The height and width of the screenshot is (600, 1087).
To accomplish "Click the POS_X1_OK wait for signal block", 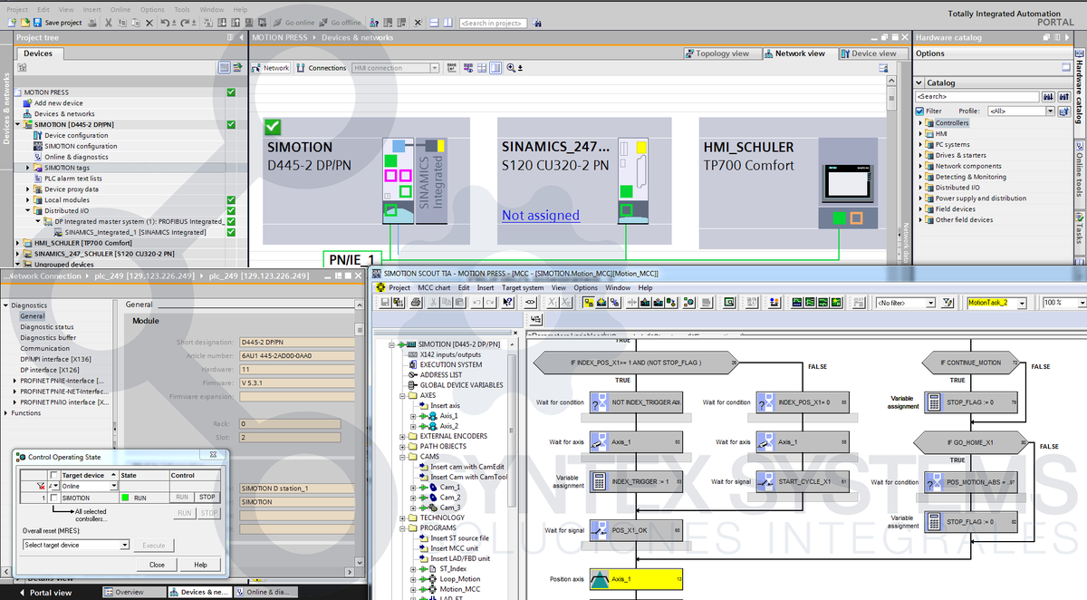I will pos(636,529).
